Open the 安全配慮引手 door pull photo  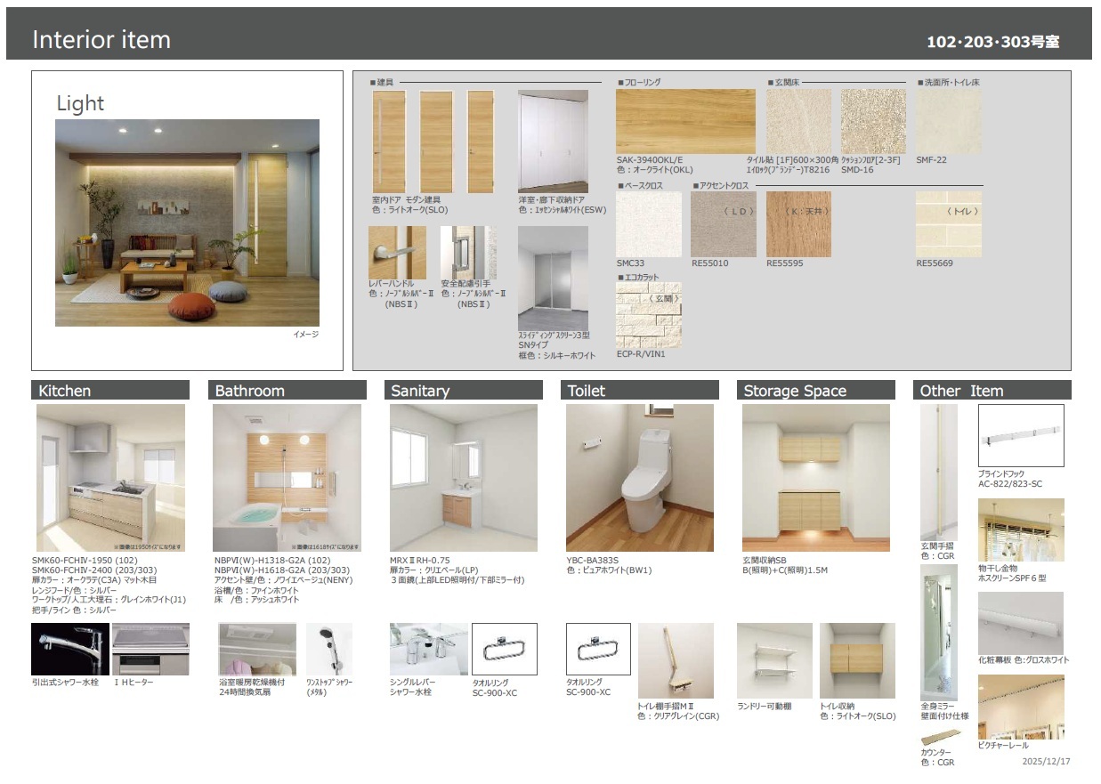[x=466, y=253]
